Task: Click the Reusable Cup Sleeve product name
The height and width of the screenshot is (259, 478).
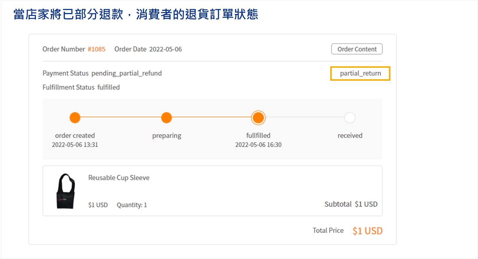Action: click(x=119, y=178)
